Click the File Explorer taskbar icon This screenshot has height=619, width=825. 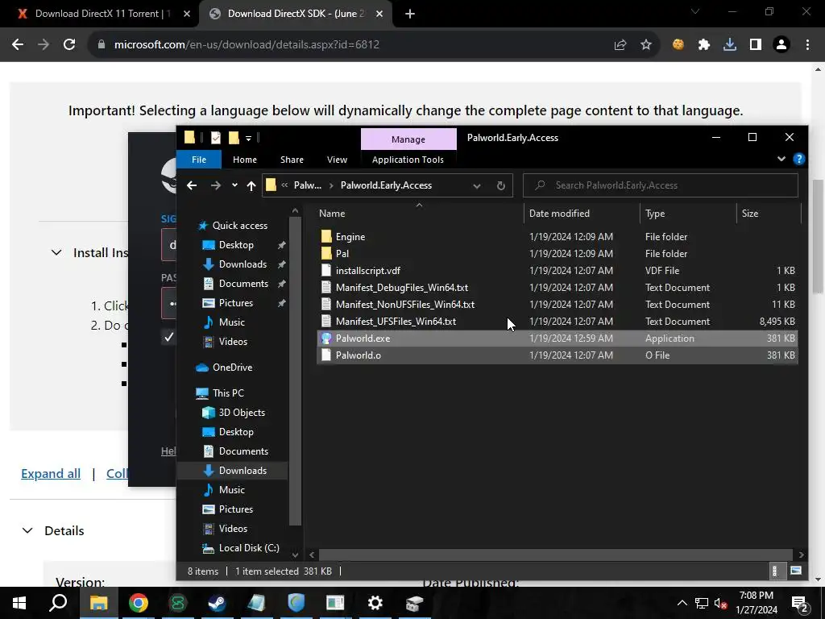98,603
